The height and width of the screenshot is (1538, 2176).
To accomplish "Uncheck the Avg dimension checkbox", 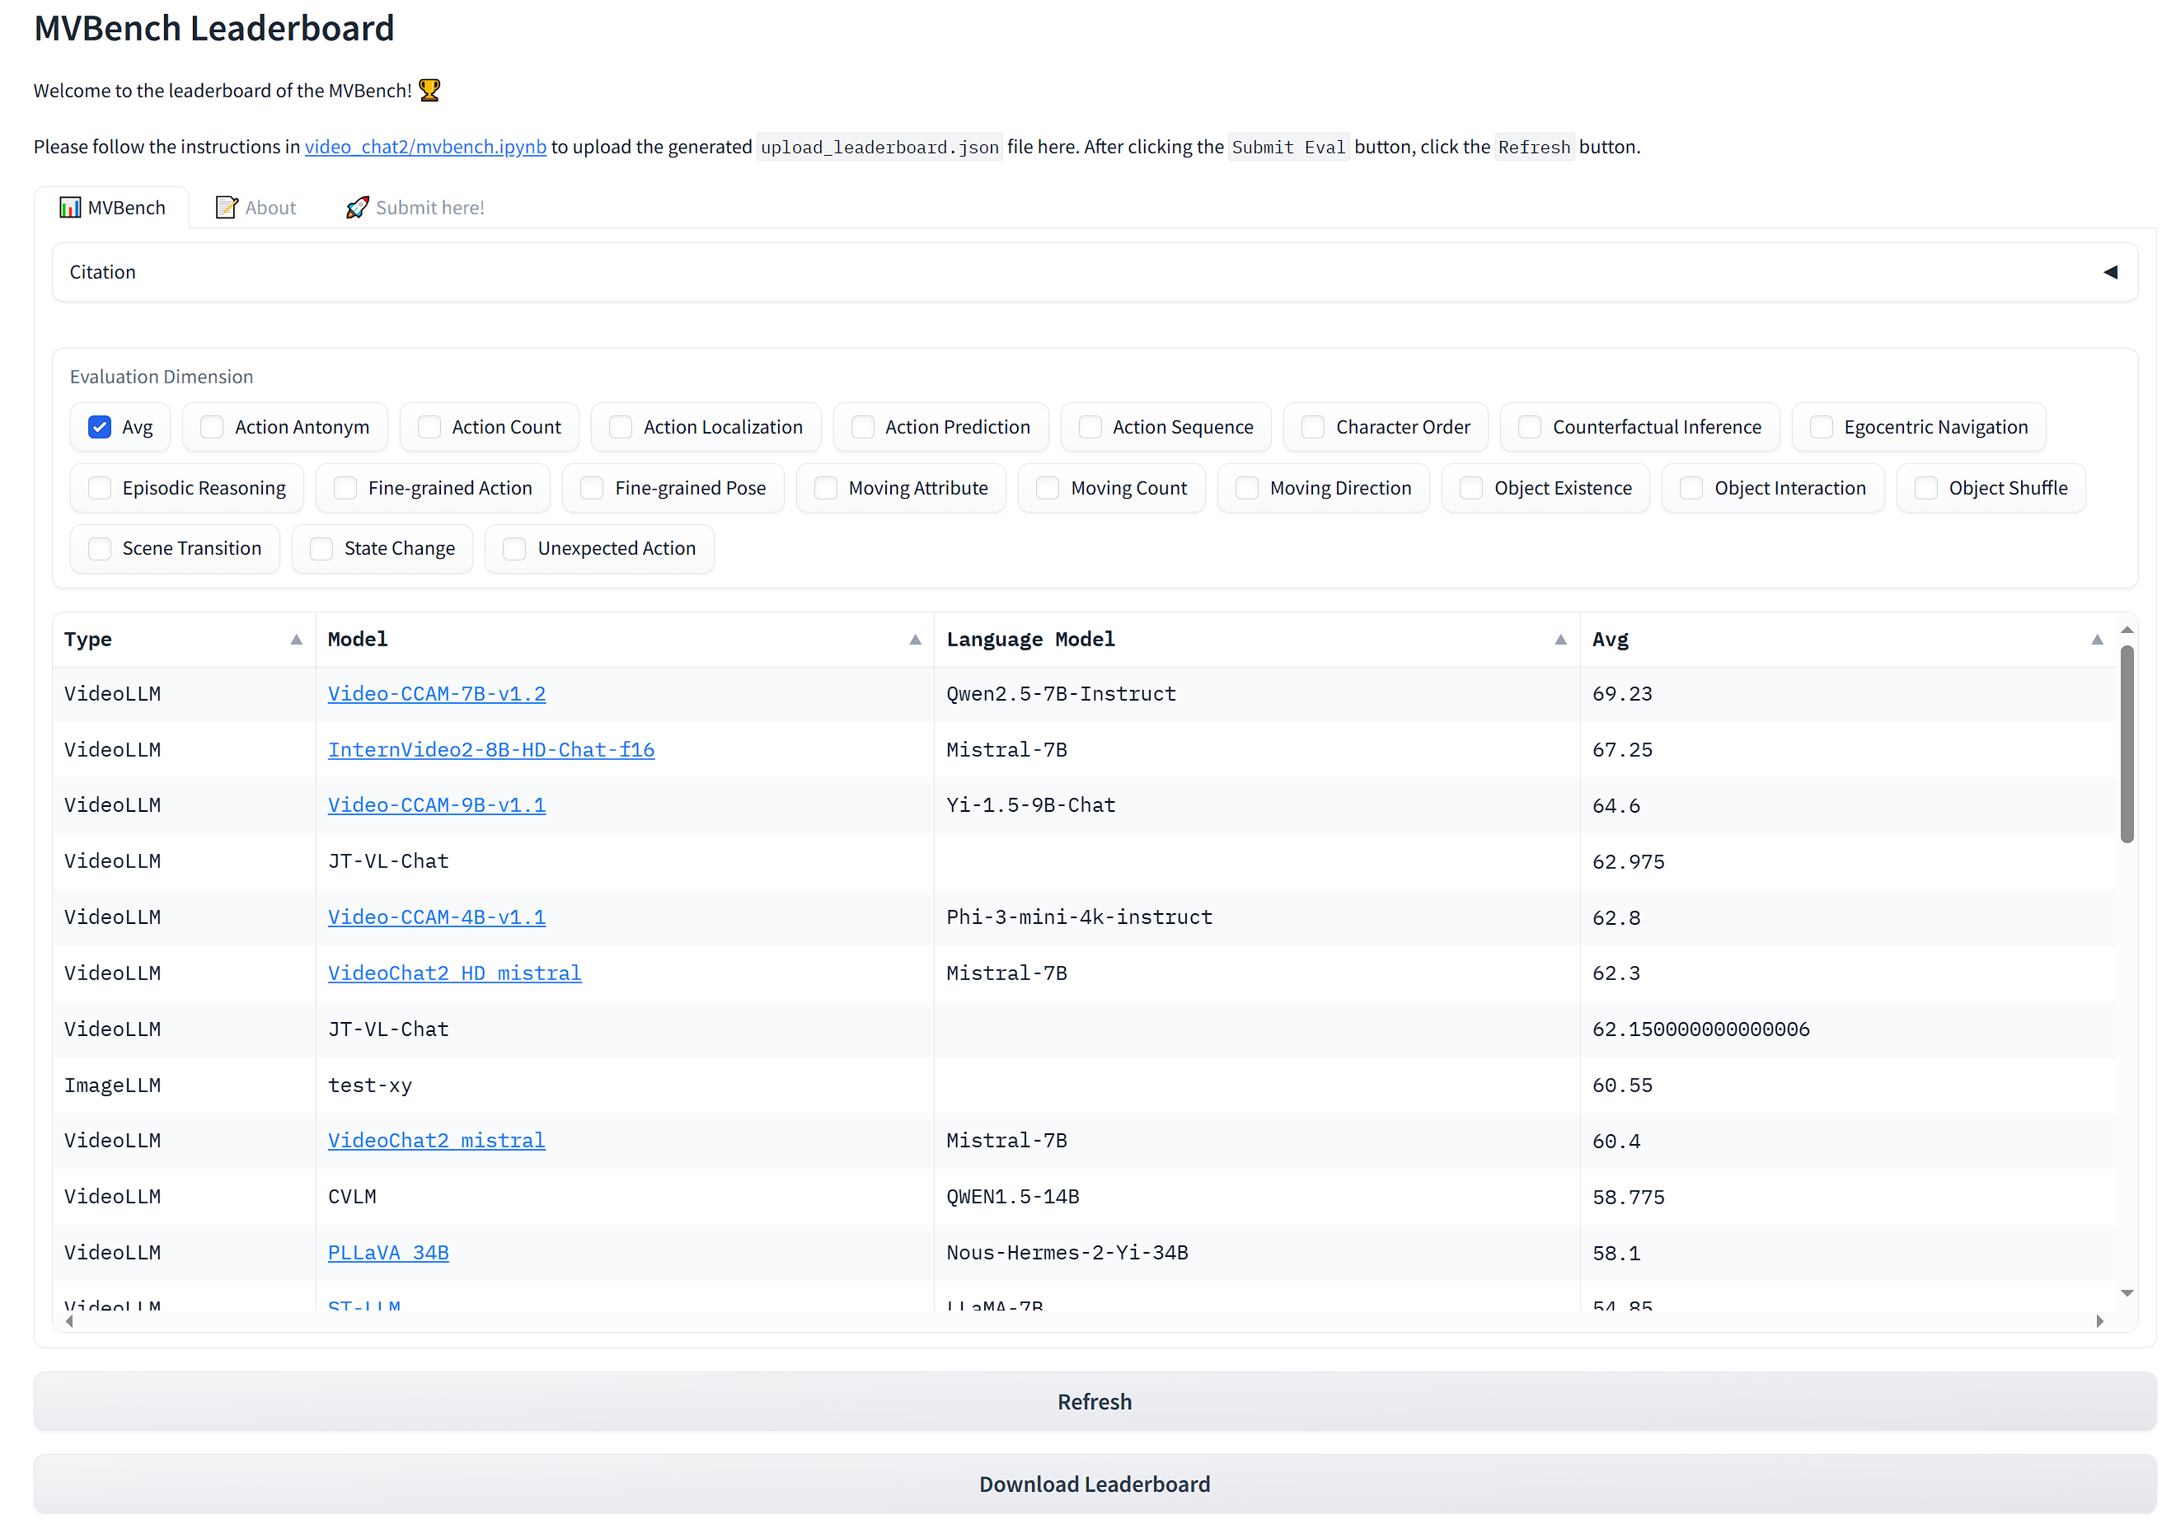I will [x=100, y=428].
